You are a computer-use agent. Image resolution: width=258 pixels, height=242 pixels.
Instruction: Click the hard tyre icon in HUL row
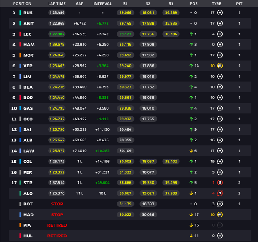click(220, 236)
